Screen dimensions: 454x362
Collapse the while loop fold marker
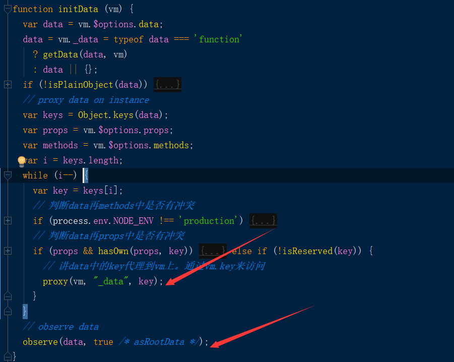point(8,175)
